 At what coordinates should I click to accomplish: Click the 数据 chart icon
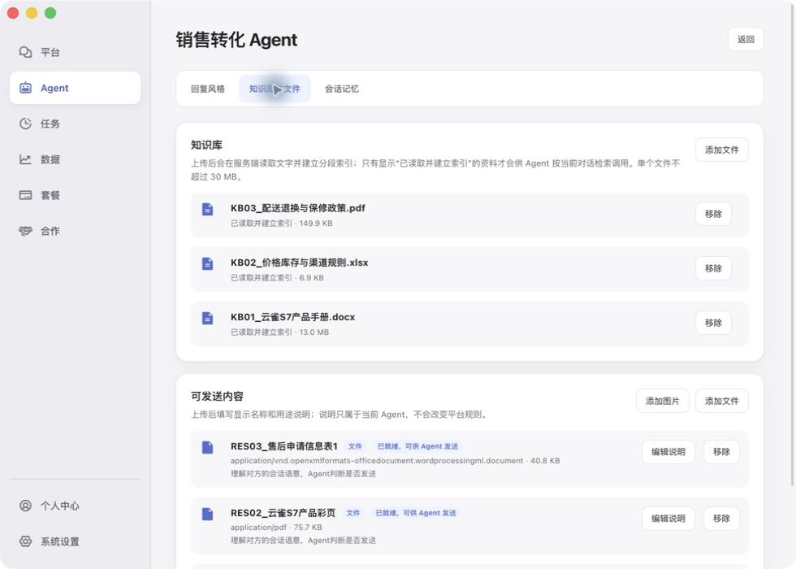[x=25, y=159]
